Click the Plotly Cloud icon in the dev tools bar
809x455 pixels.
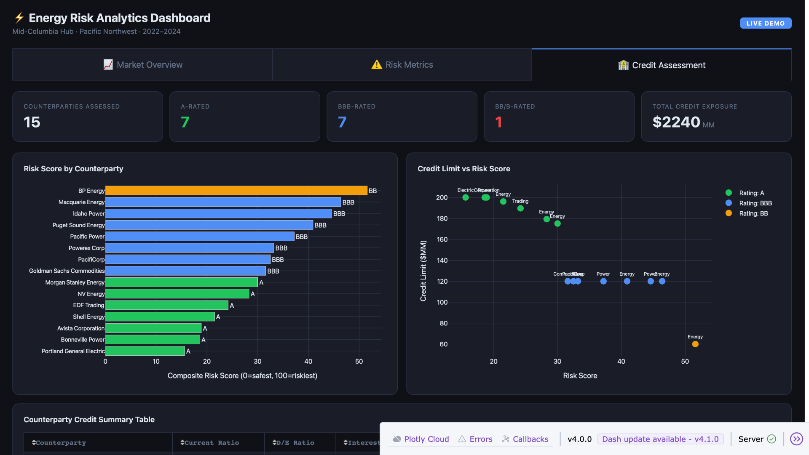click(x=396, y=439)
